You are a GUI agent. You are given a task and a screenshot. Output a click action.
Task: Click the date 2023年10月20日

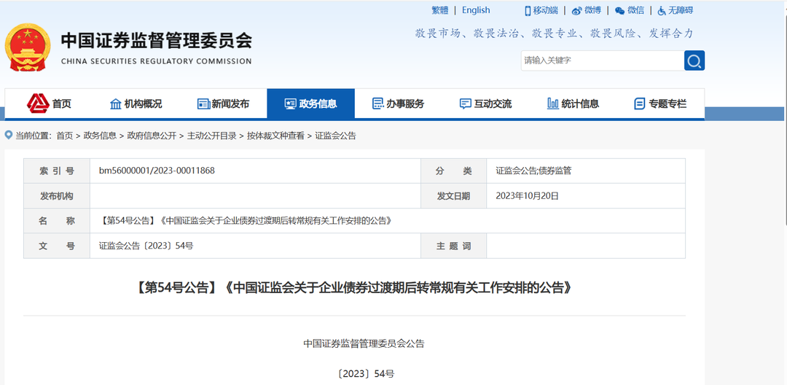pos(527,195)
